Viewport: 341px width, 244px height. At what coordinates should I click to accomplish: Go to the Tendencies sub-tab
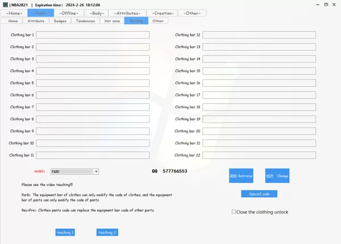click(85, 21)
